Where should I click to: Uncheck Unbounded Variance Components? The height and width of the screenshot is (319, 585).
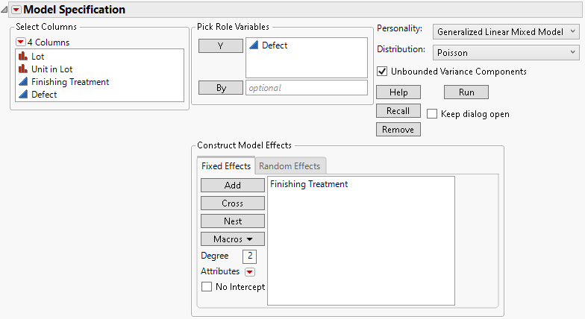[383, 72]
